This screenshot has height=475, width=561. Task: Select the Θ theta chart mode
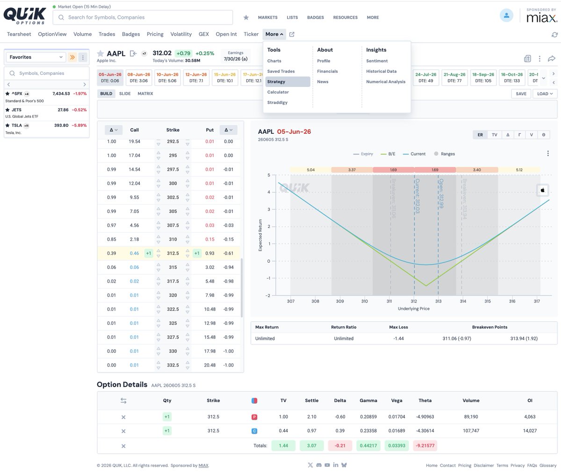coord(543,135)
